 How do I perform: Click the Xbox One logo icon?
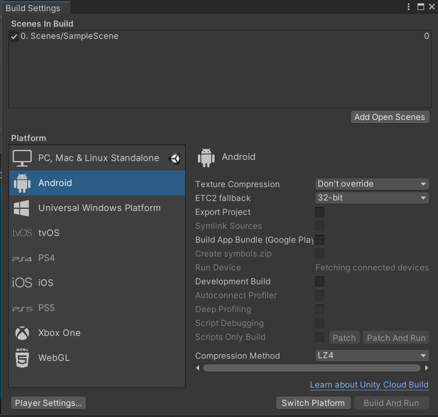pyautogui.click(x=22, y=333)
